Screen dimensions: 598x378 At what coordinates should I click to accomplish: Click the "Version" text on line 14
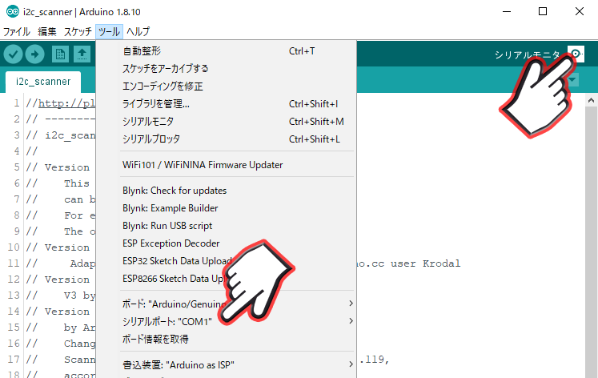(x=67, y=312)
